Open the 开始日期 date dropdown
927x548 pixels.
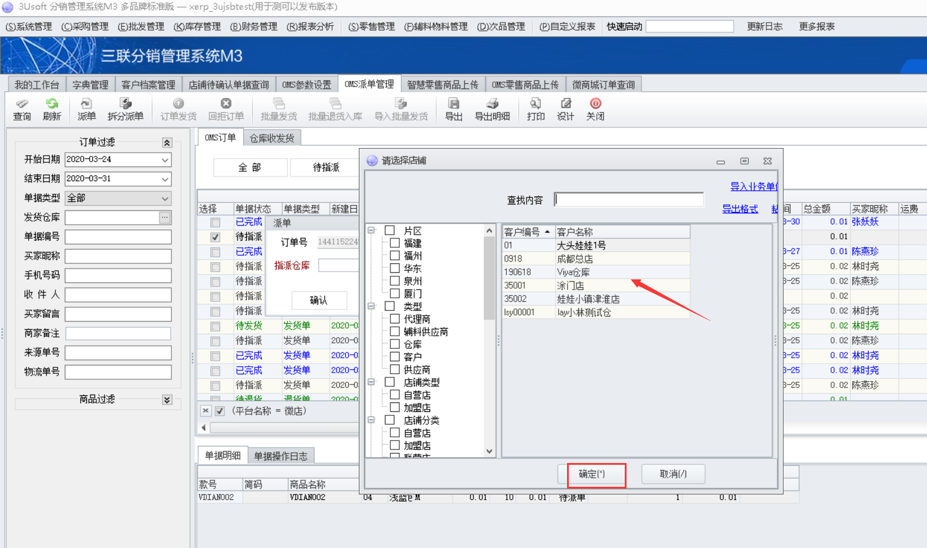pyautogui.click(x=165, y=160)
